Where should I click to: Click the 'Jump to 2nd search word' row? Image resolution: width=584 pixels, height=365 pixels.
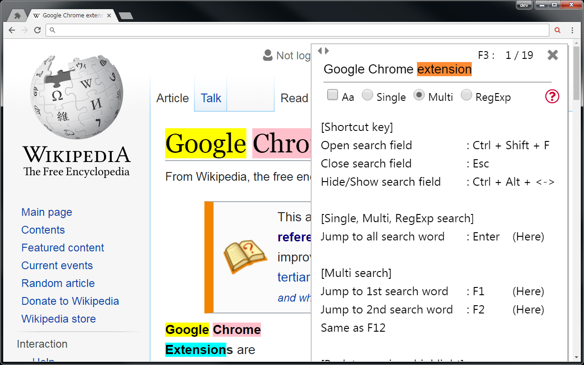tap(433, 310)
